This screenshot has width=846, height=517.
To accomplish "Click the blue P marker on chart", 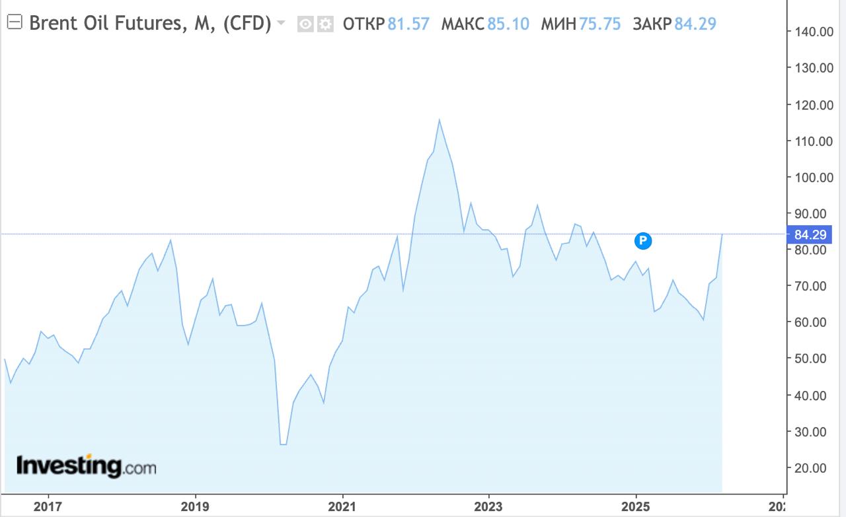I will [642, 241].
